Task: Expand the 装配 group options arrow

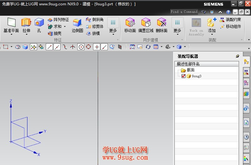Action: point(242,40)
